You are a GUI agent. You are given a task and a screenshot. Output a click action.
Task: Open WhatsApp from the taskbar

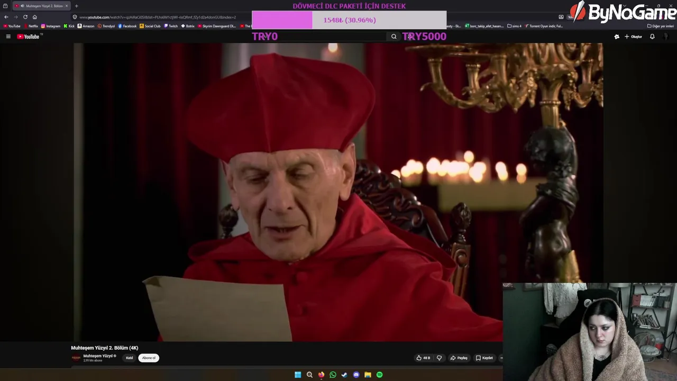tap(333, 375)
